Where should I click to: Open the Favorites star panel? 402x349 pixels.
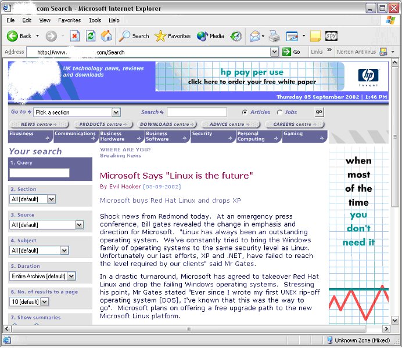coord(173,36)
